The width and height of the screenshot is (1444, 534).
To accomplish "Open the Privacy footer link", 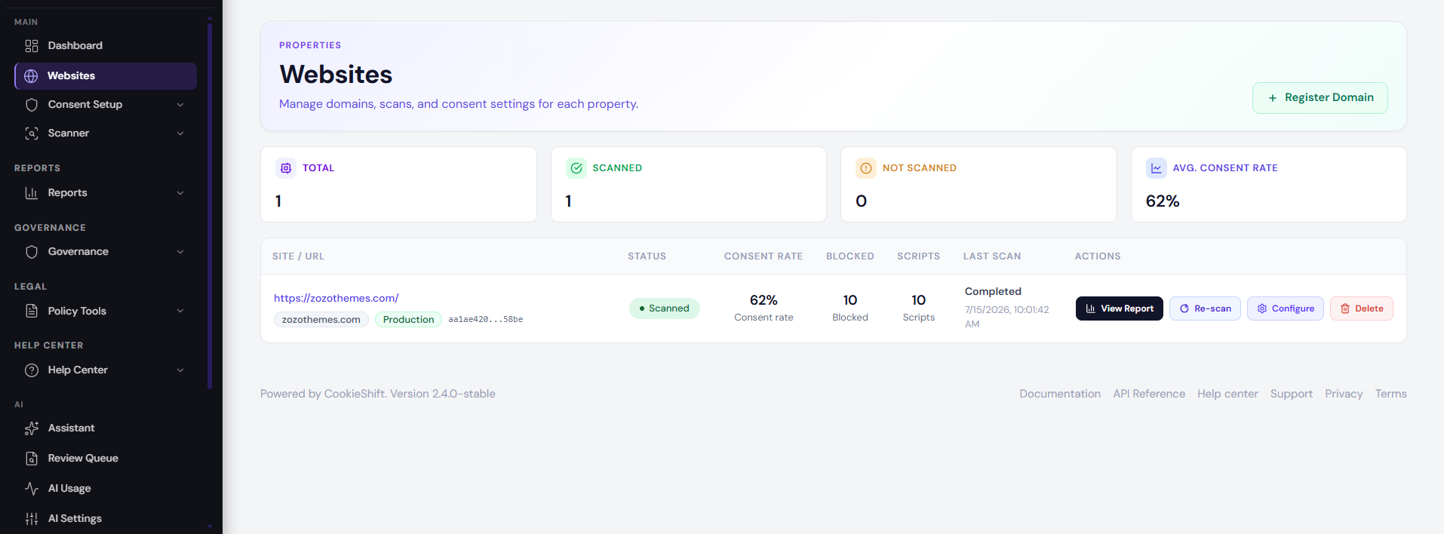I will [1344, 394].
